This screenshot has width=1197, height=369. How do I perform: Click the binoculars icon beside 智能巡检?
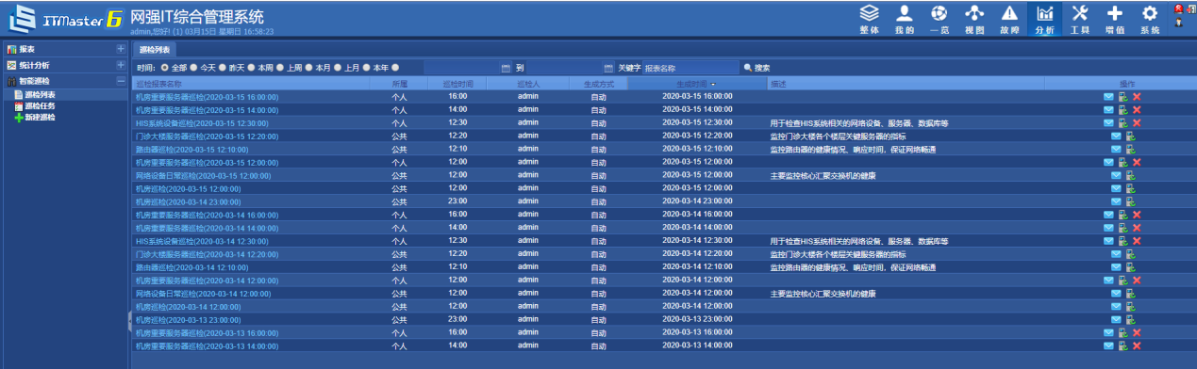(x=11, y=81)
